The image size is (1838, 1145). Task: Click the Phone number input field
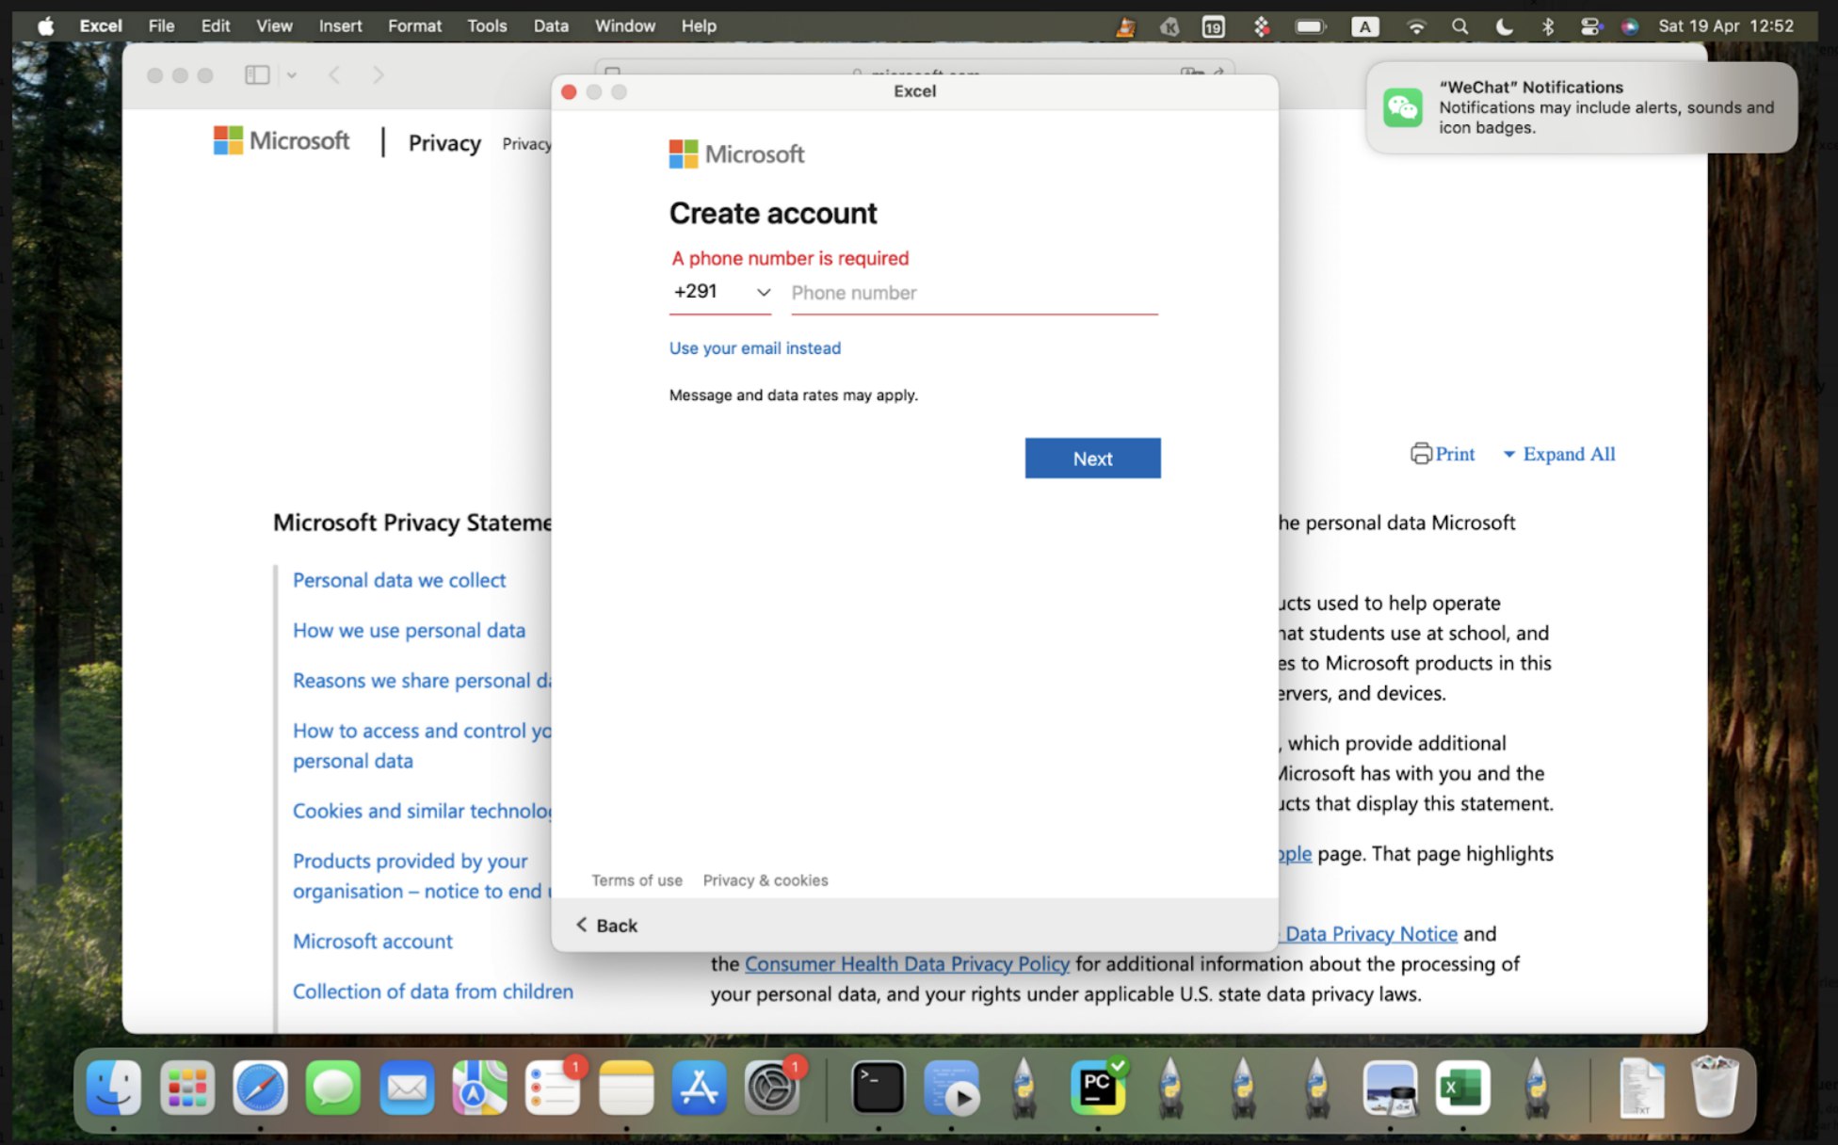[x=973, y=293]
